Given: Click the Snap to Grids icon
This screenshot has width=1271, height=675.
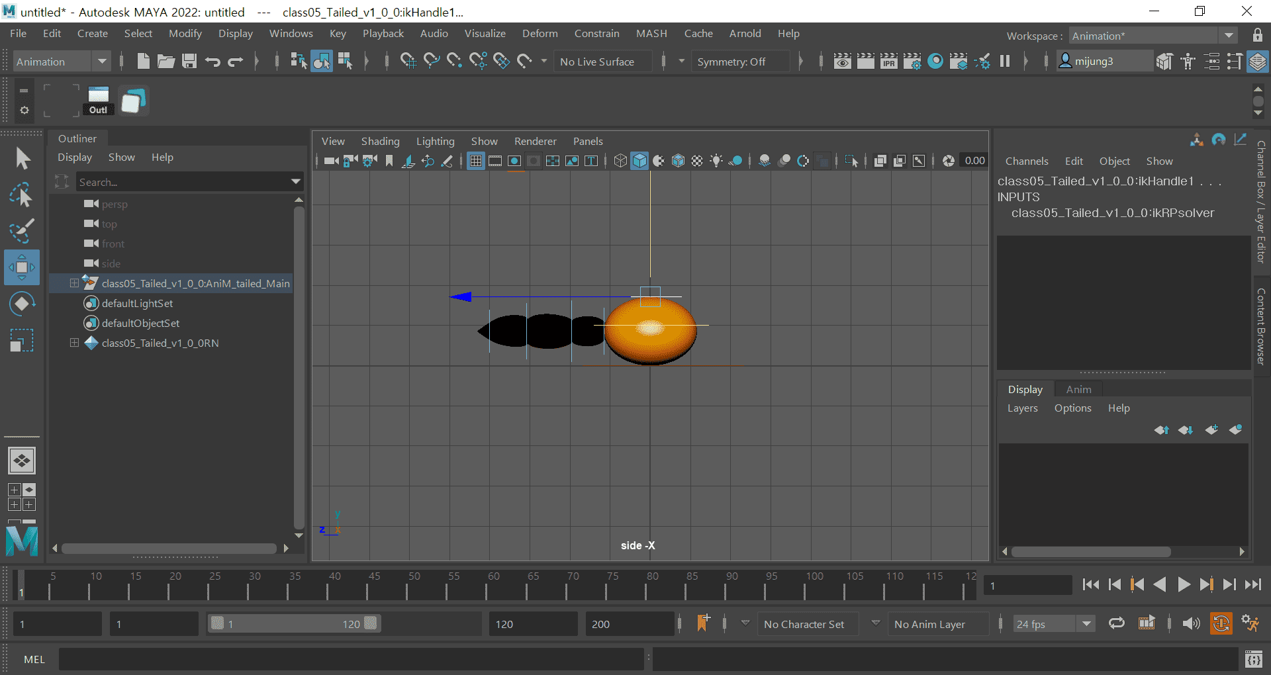Looking at the screenshot, I should tap(408, 62).
